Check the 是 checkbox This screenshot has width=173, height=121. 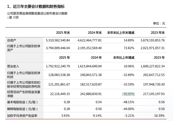[x=8, y=18]
